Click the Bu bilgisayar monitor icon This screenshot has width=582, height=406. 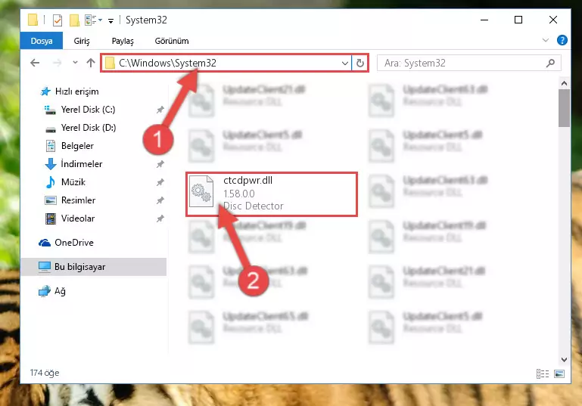[45, 267]
